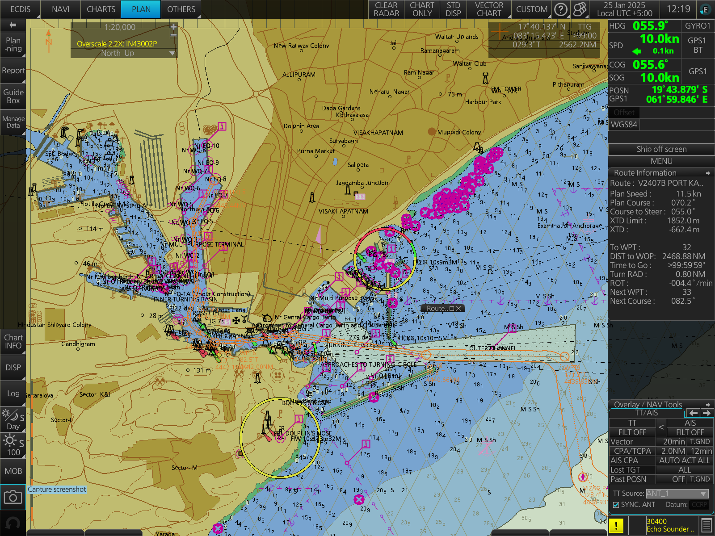The image size is (715, 536).
Task: Click the DISP button in sidebar
Action: coord(13,368)
